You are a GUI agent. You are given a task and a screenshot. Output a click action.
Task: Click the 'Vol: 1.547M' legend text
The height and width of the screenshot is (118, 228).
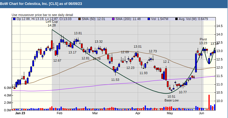(160, 19)
